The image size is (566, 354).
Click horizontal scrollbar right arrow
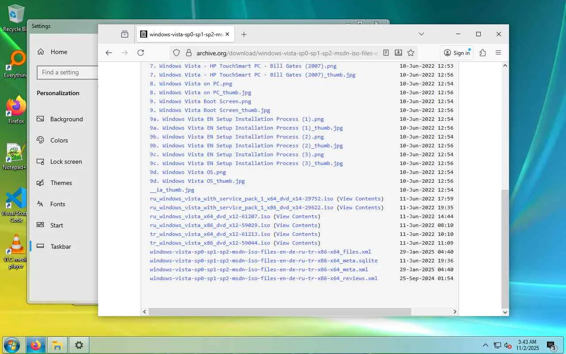coord(455,312)
